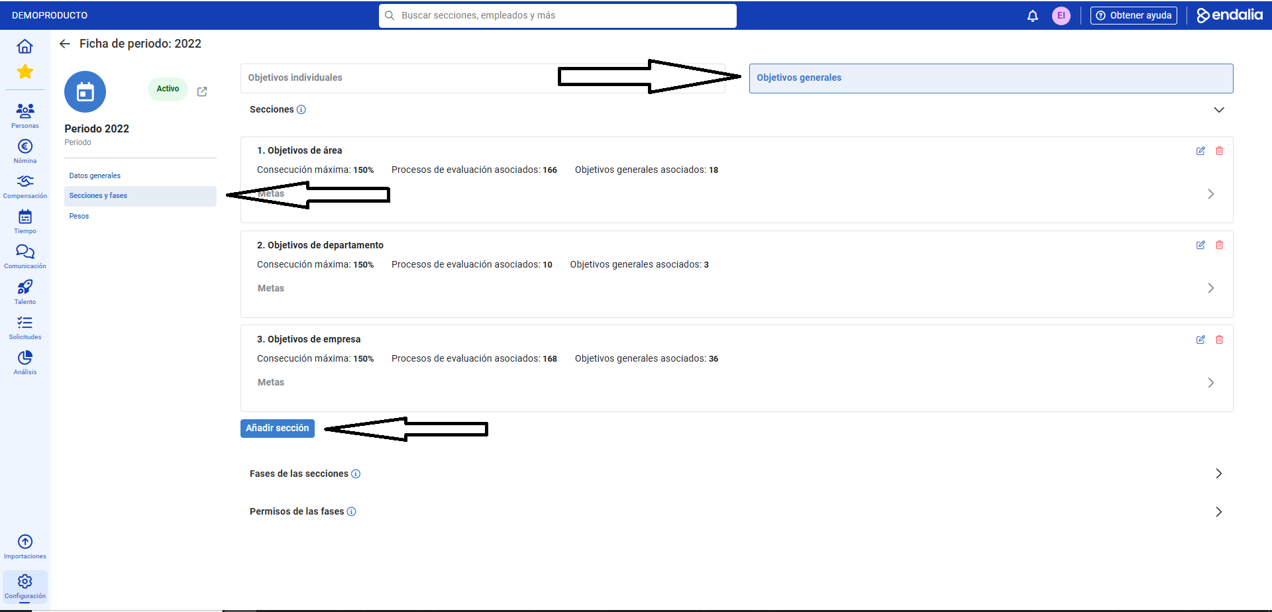The width and height of the screenshot is (1272, 612).
Task: Click the calendar period avatar icon
Action: click(85, 92)
